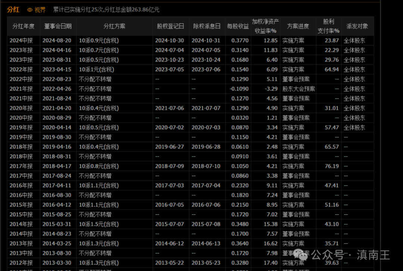Click the 分红方案 column header
The height and width of the screenshot is (271, 403).
point(115,26)
